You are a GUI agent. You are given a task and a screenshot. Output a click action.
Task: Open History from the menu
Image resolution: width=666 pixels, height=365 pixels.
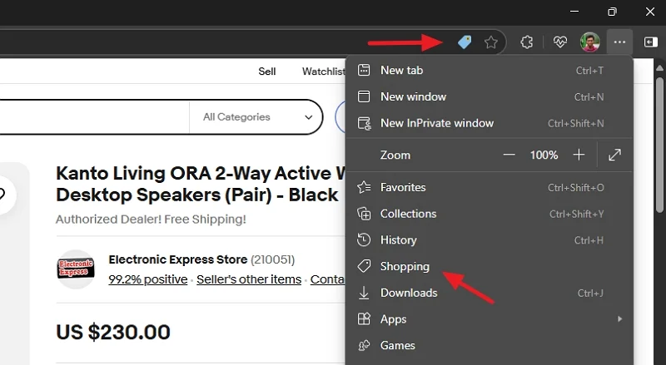tap(490, 239)
